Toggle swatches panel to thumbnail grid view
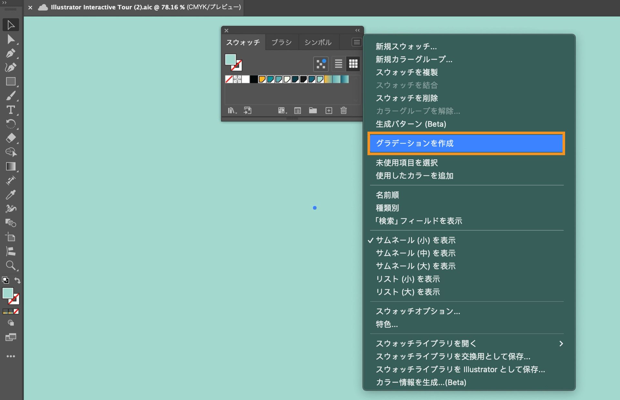The image size is (620, 400). coord(353,64)
